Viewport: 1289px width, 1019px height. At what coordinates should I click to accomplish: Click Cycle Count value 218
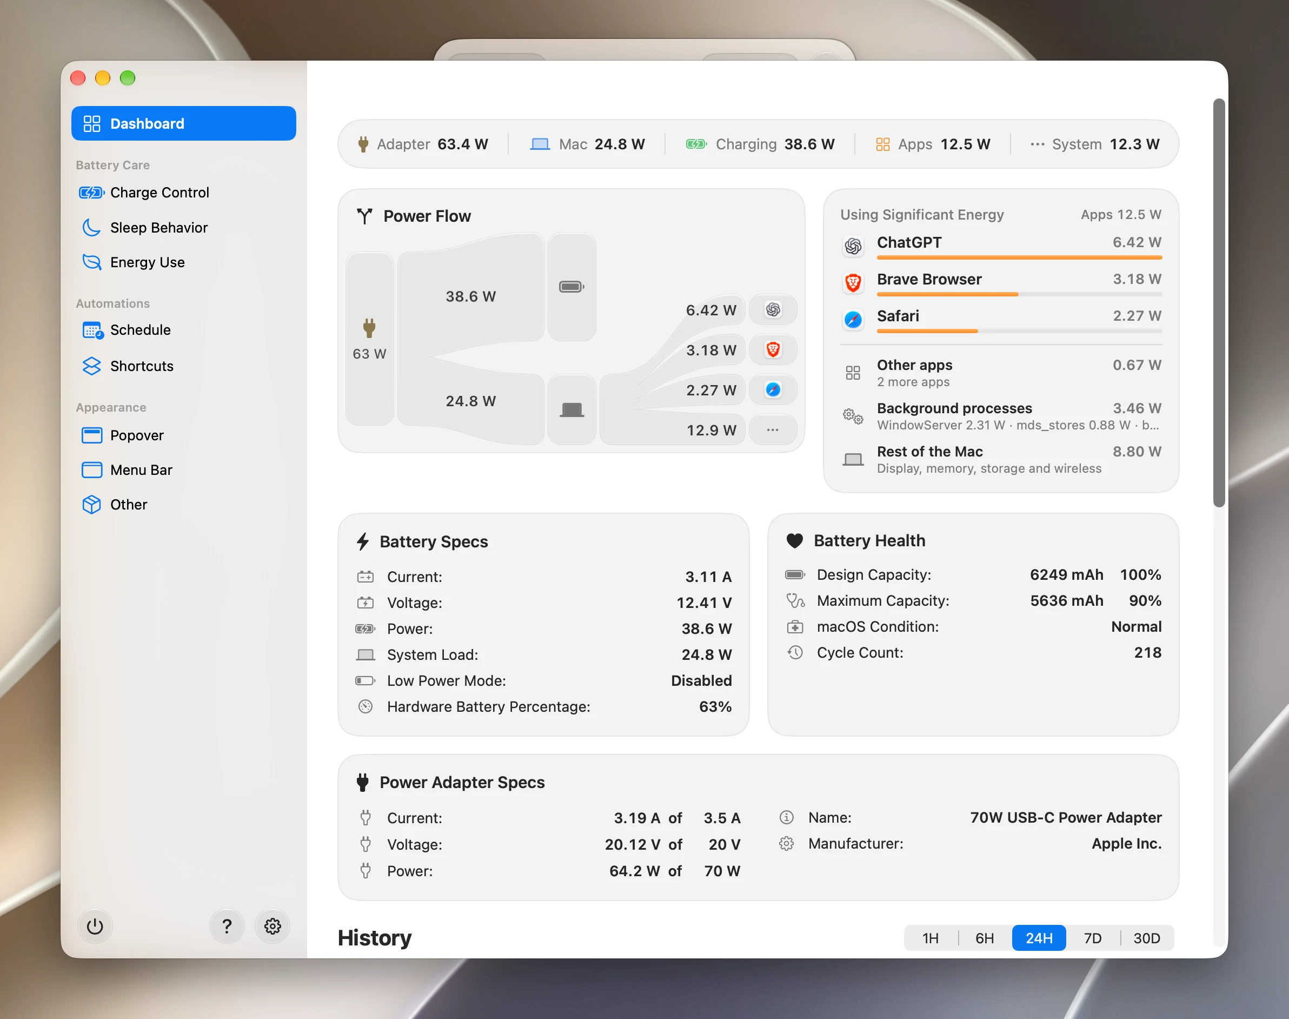click(x=1148, y=653)
